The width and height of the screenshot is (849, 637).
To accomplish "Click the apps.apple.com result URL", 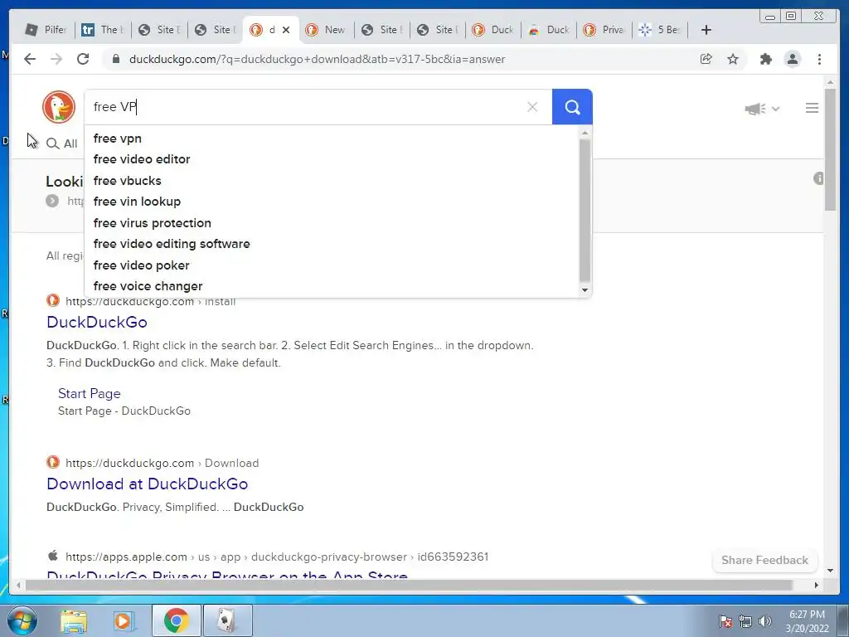I will pyautogui.click(x=277, y=557).
